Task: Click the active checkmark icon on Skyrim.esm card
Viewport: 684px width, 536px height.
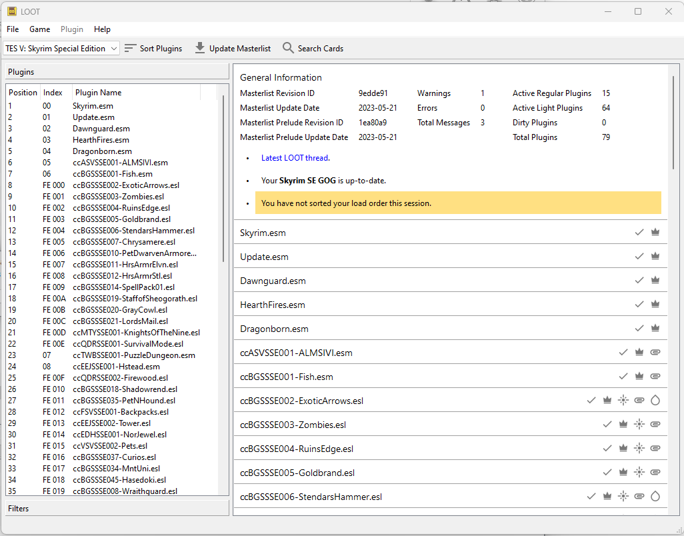Action: pos(639,233)
